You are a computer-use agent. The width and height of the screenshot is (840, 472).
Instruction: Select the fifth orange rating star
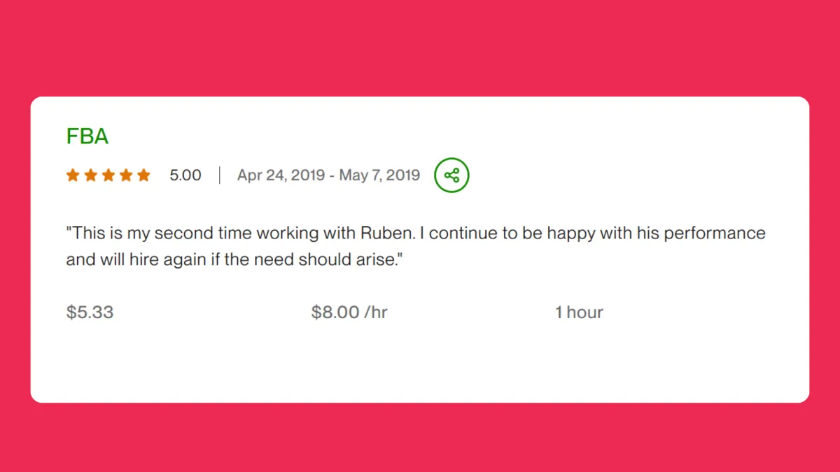(143, 175)
